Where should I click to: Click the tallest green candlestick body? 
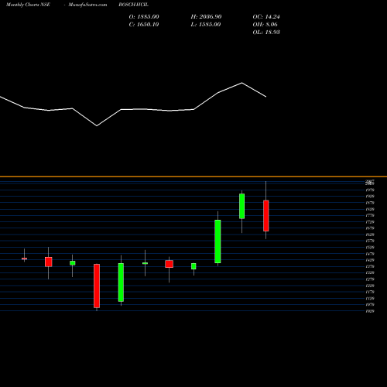point(217,241)
